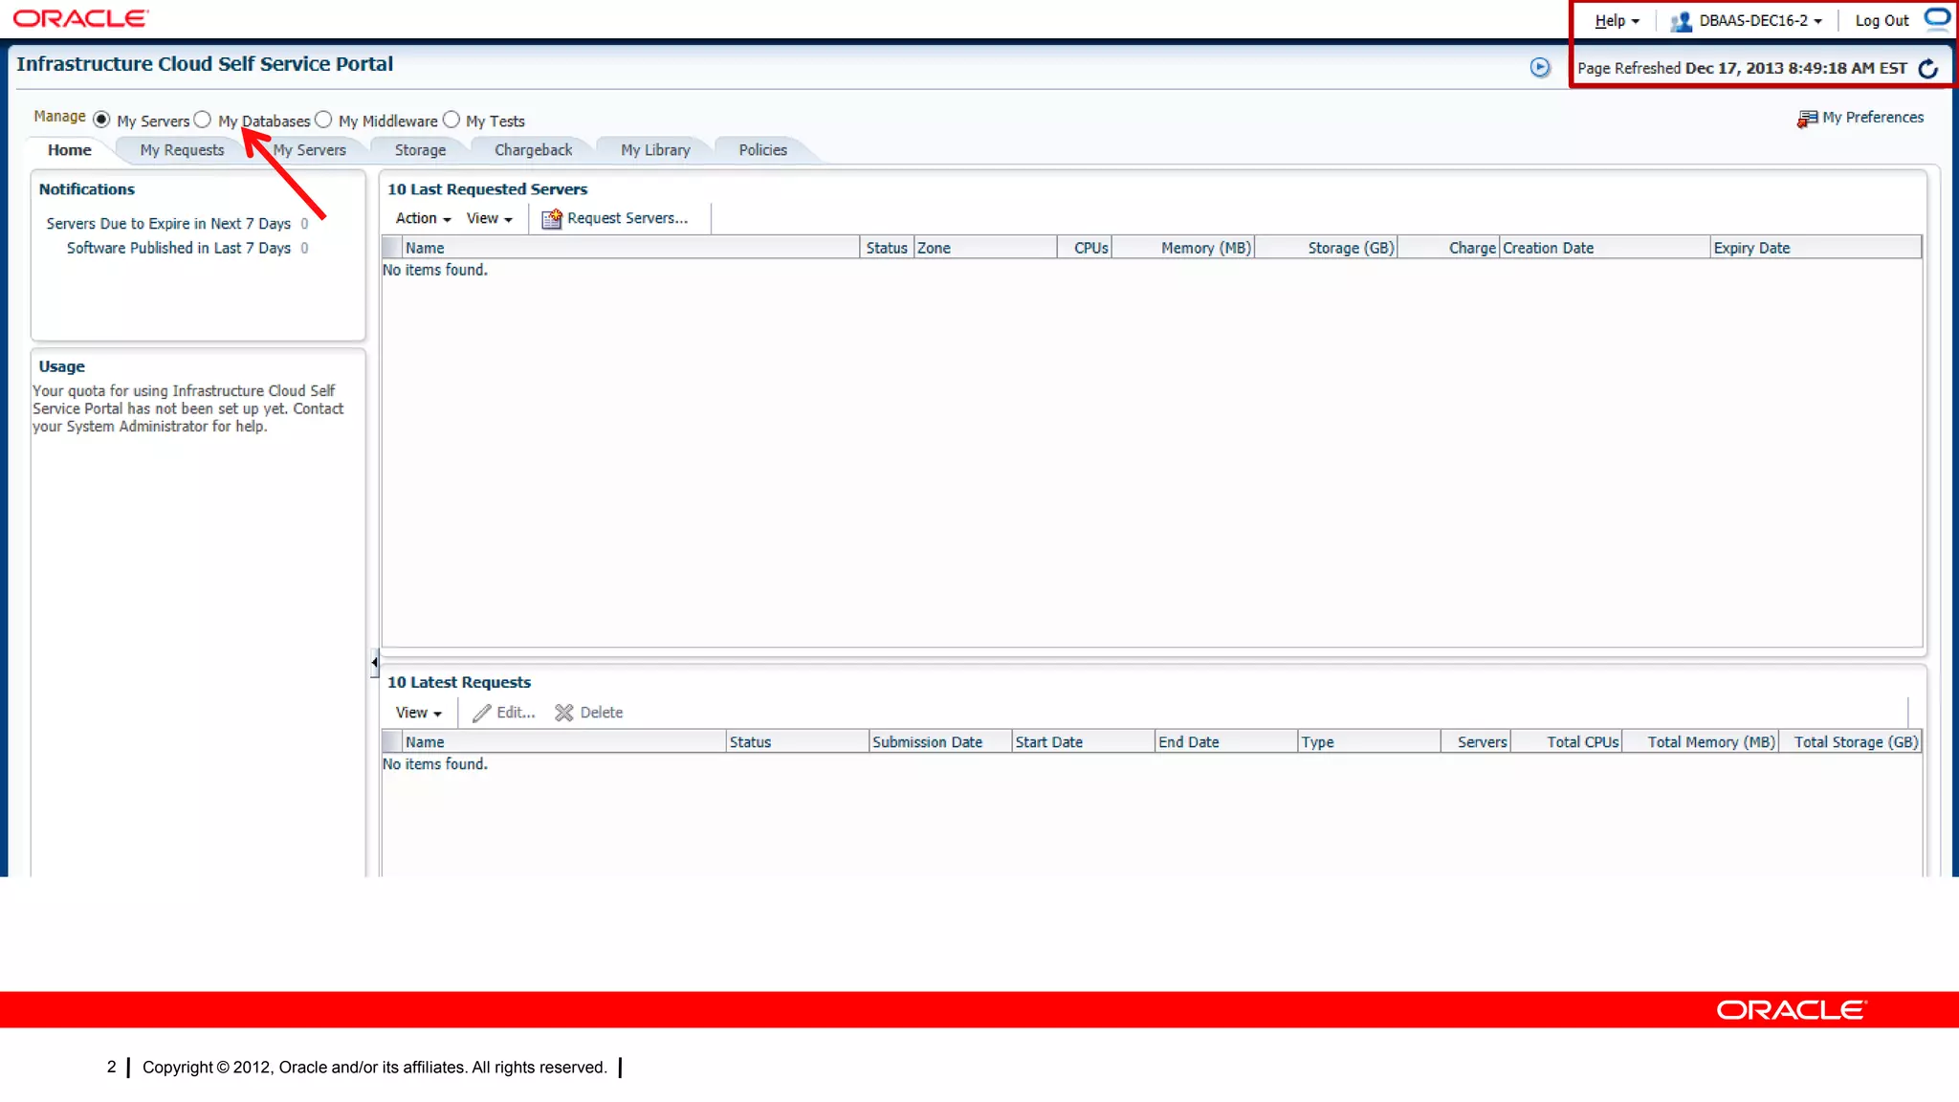Click the My Preferences icon
The width and height of the screenshot is (1959, 1102).
(1807, 118)
